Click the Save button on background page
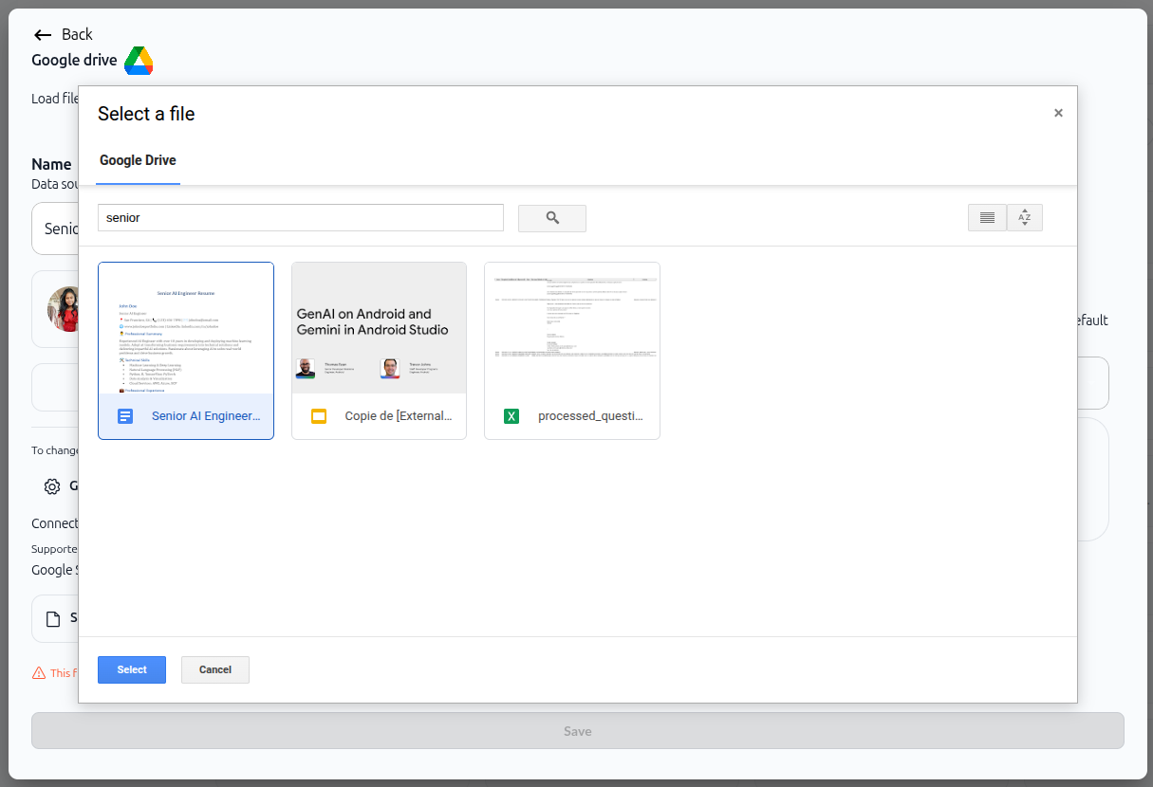1153x787 pixels. (x=578, y=731)
